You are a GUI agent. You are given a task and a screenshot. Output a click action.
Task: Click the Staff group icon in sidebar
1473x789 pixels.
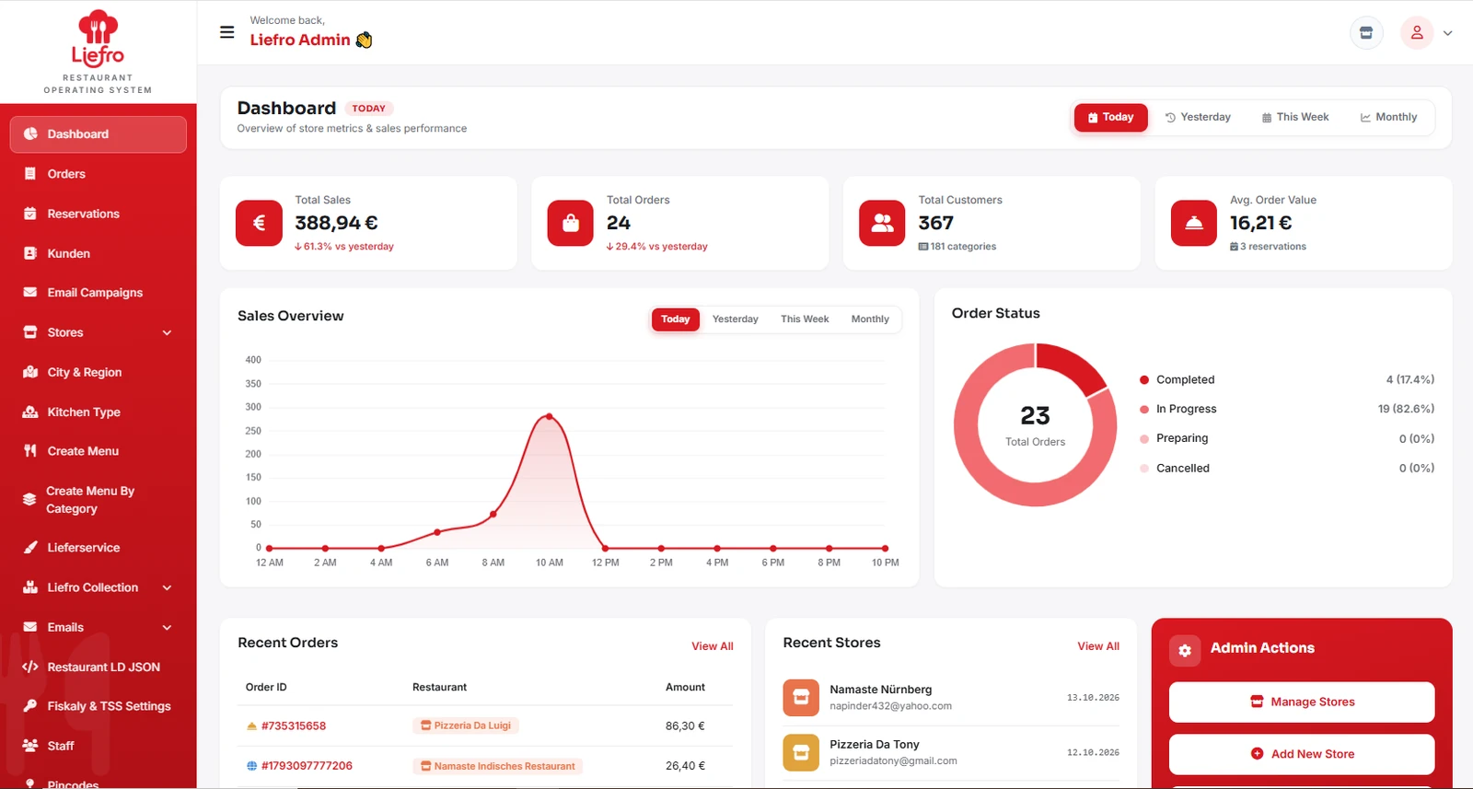coord(30,746)
